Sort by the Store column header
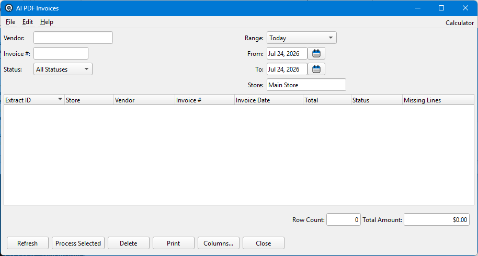Viewport: 478px width, 256px height. pos(89,100)
